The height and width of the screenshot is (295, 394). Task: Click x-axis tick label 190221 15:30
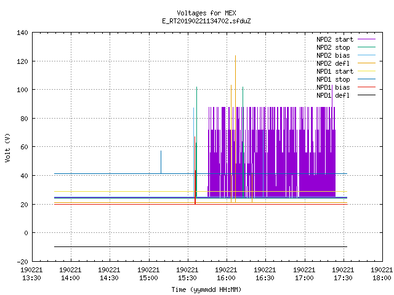[x=187, y=274]
